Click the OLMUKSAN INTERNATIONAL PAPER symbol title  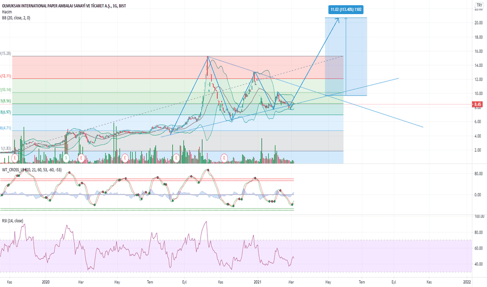pyautogui.click(x=64, y=6)
